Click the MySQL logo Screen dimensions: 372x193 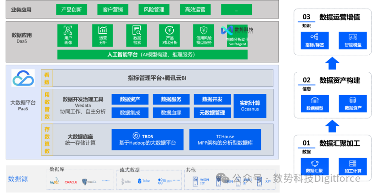point(54,181)
